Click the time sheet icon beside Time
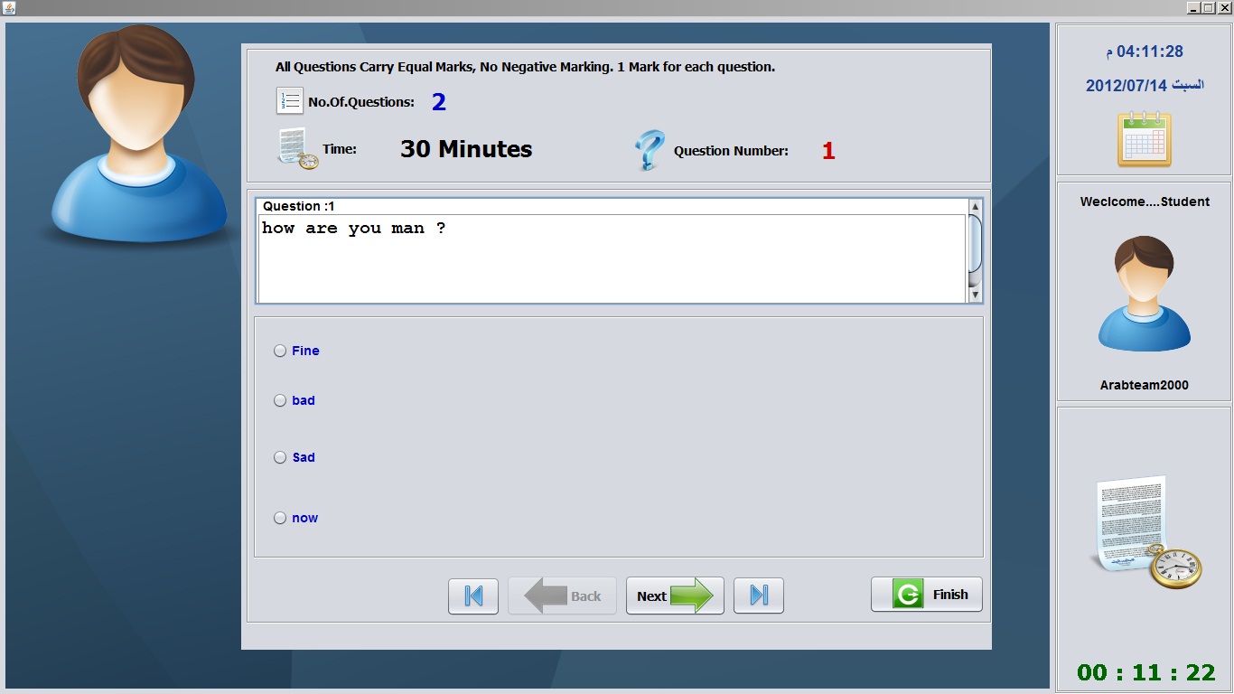 click(298, 150)
